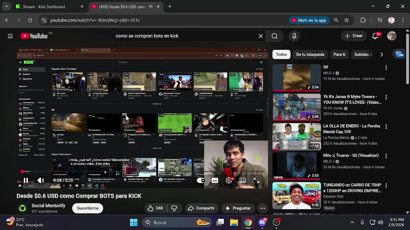The image size is (410, 230).
Task: Switch to theater mode view
Action: (x=242, y=180)
